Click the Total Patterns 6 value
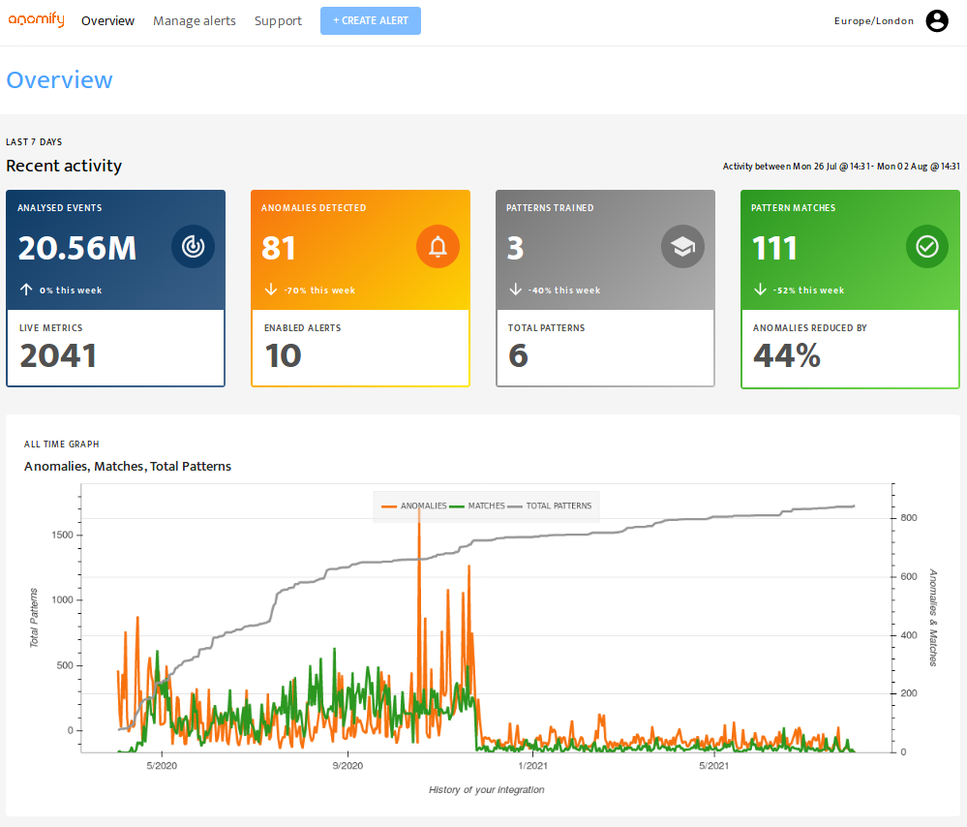Image resolution: width=967 pixels, height=827 pixels. point(518,356)
